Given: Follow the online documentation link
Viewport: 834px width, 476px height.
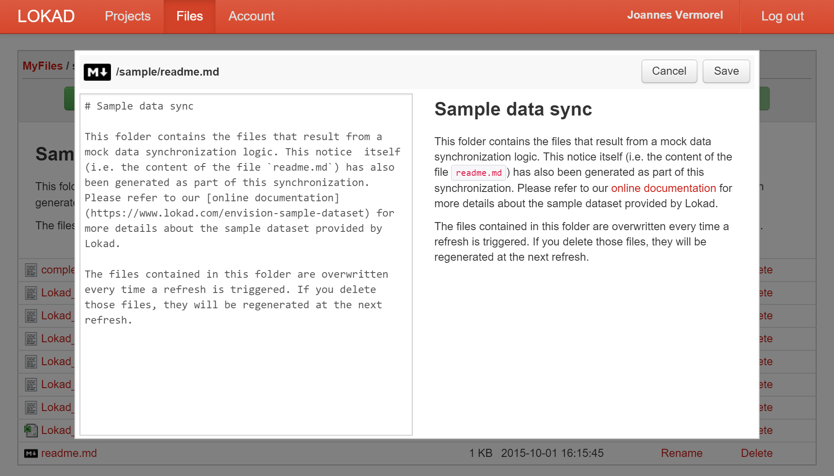Looking at the screenshot, I should (x=663, y=188).
